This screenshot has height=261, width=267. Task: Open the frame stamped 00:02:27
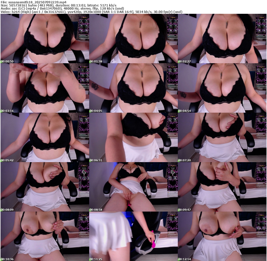click(222, 39)
